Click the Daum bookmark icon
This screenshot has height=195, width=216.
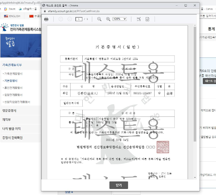coord(6,9)
